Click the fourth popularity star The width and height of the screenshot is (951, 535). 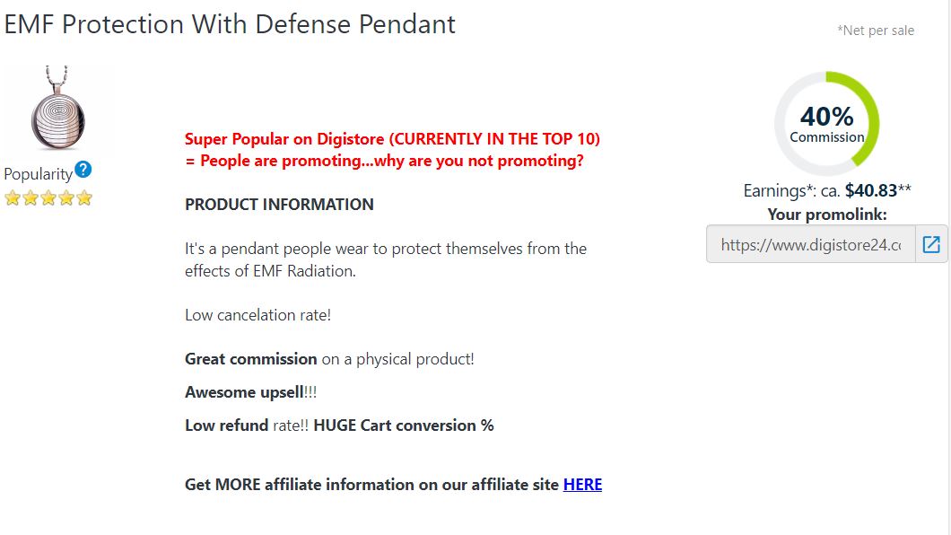[x=66, y=198]
